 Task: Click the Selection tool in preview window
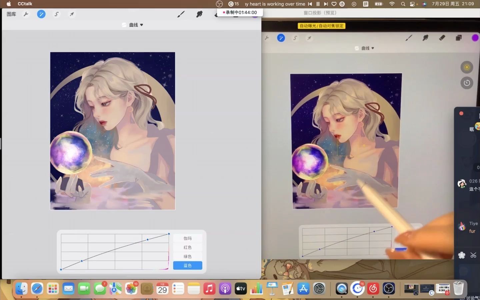pos(295,38)
